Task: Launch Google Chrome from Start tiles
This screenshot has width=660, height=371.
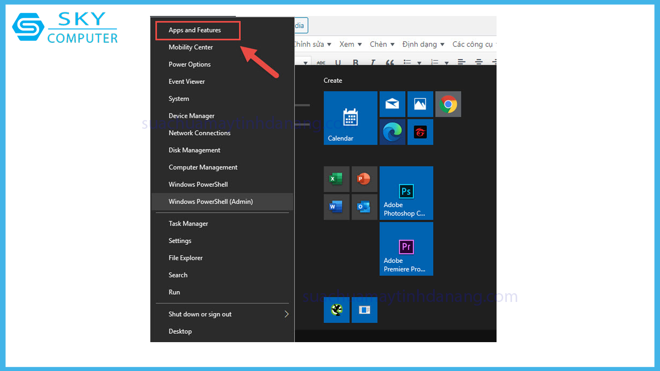Action: coord(448,105)
